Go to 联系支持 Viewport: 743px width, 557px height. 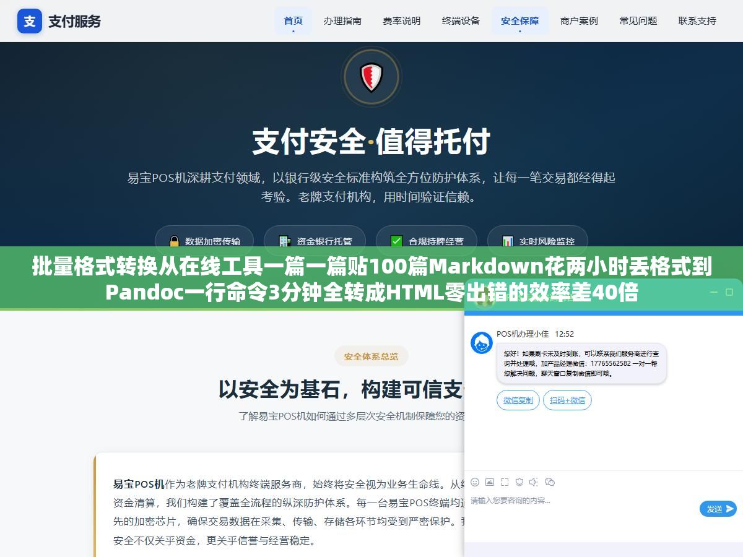(x=697, y=20)
